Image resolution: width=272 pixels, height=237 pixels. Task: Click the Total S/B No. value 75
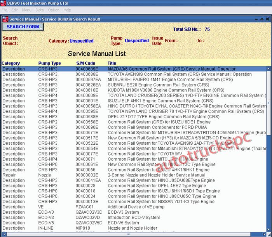[207, 29]
